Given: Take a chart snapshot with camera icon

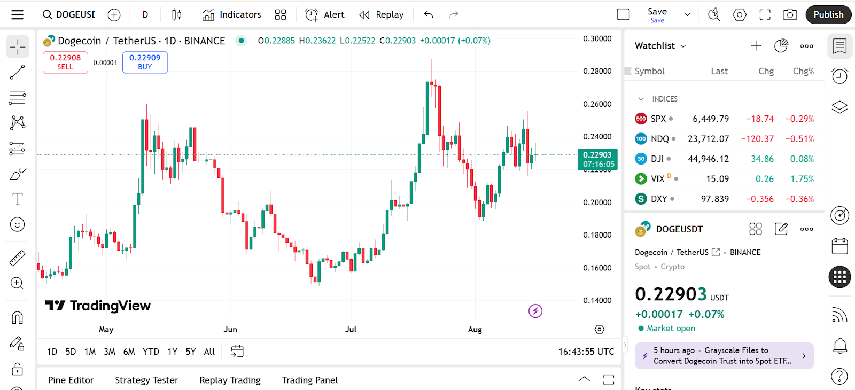Looking at the screenshot, I should 790,15.
